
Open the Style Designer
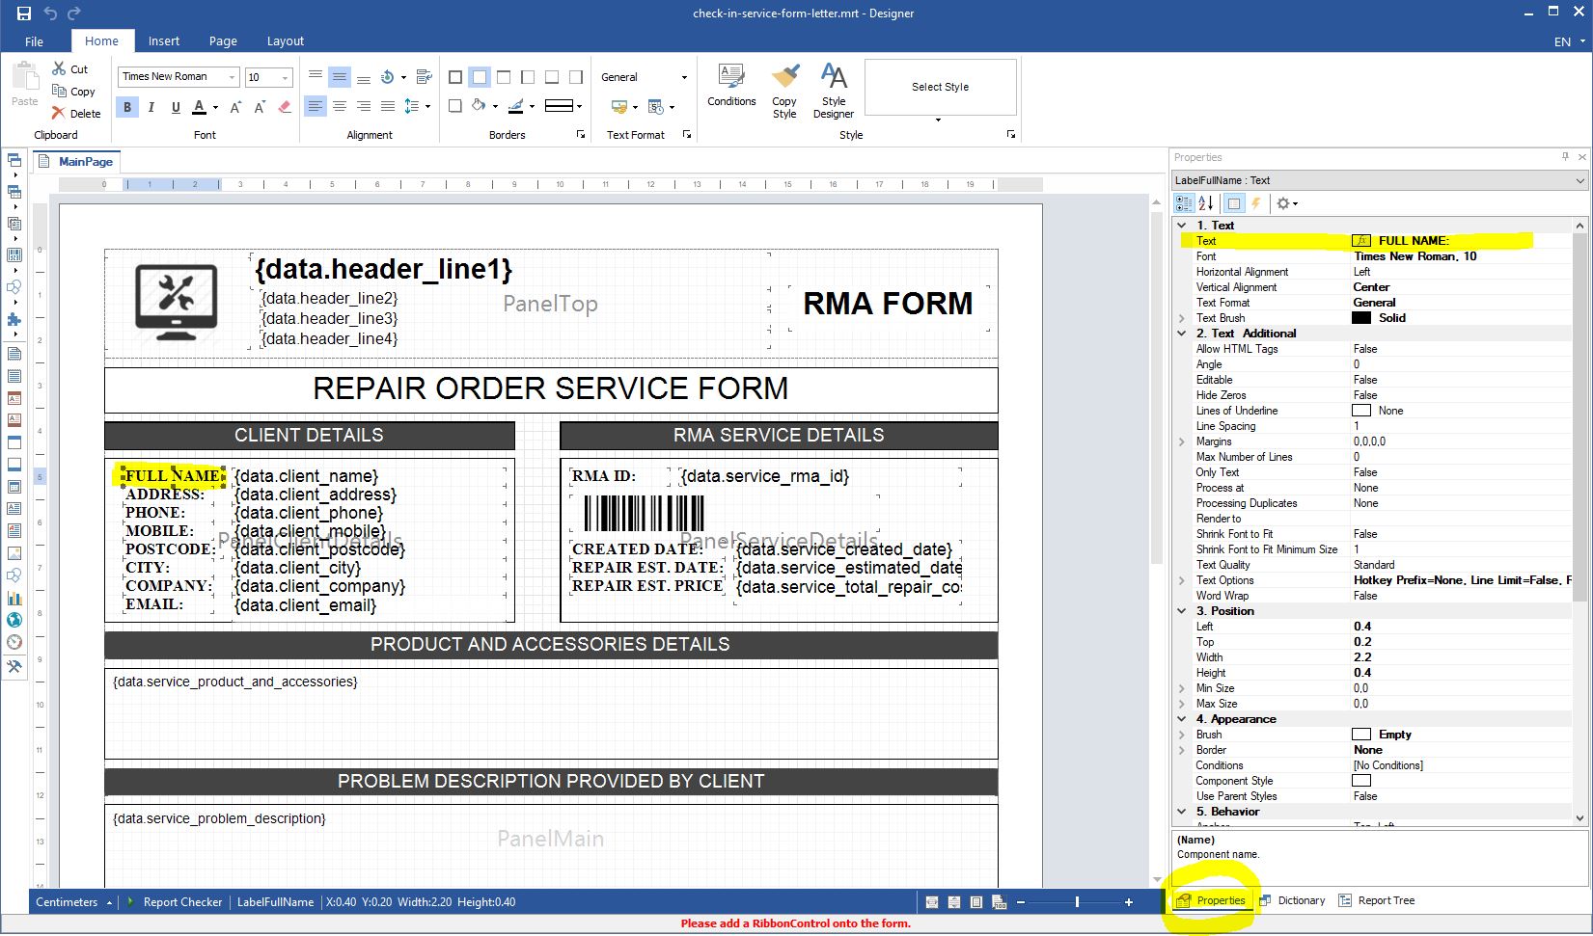click(x=834, y=91)
